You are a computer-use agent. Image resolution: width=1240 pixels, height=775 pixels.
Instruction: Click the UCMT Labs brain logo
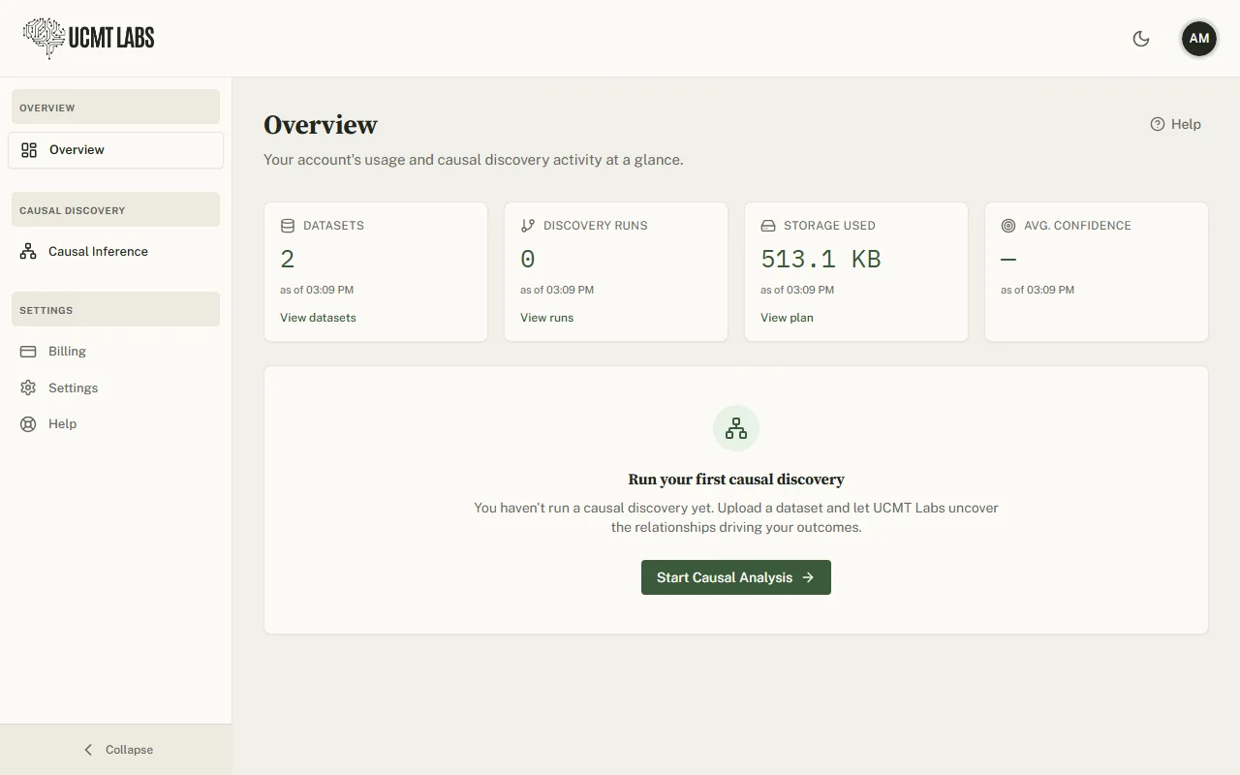pos(45,39)
